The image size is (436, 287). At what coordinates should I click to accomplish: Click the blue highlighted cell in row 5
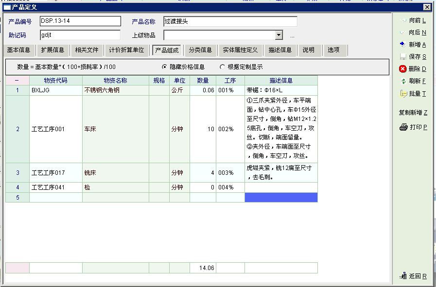[281, 197]
